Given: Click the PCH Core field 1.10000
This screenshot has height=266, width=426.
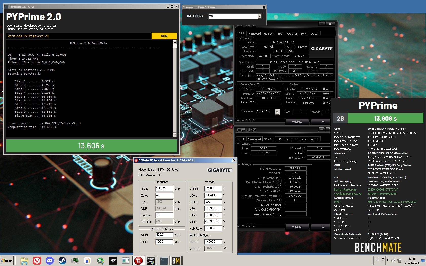Looking at the screenshot, I should [x=213, y=228].
